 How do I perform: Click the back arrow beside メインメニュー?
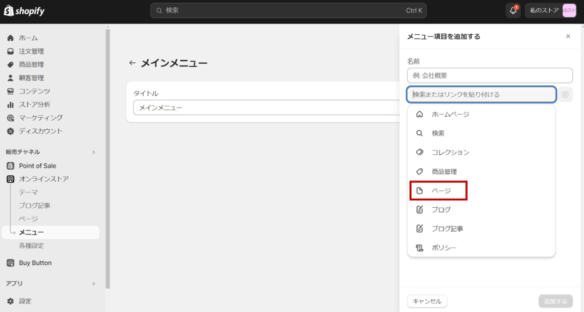(x=132, y=63)
